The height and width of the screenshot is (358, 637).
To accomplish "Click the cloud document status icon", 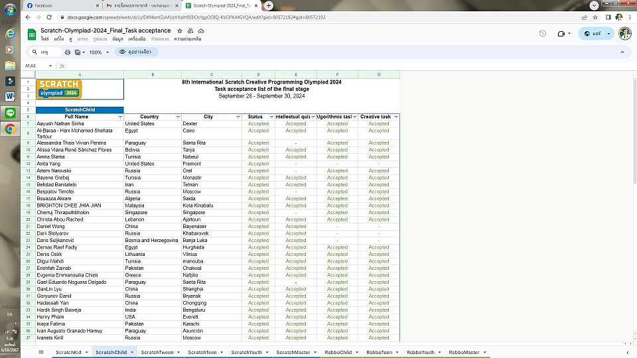I will [200, 30].
